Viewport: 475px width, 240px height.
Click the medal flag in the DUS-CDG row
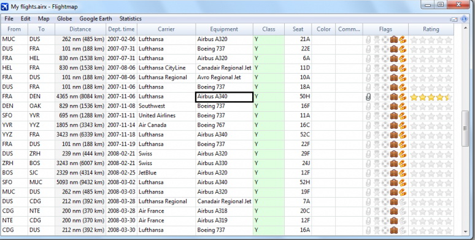click(377, 202)
